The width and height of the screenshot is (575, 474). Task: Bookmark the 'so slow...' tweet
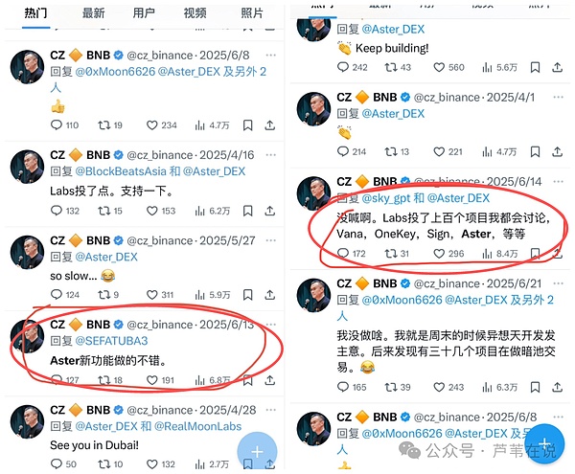click(x=248, y=295)
